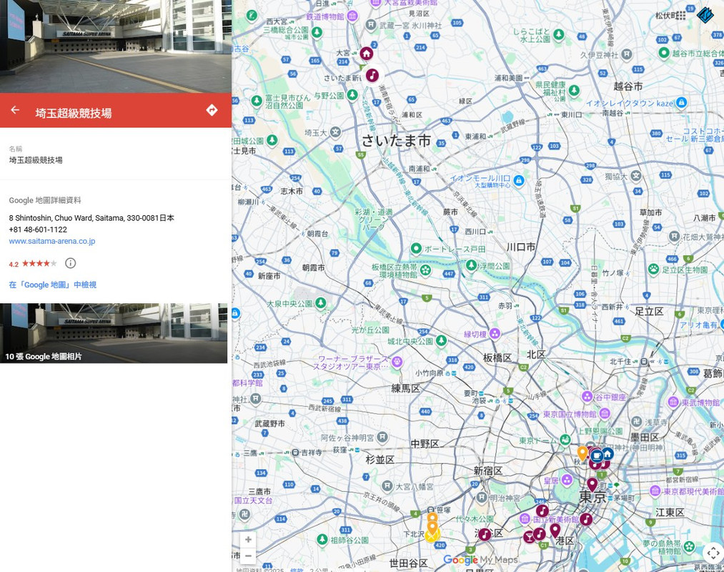724x572 pixels.
Task: Click 浅草寺 temple icon
Action: click(x=636, y=421)
